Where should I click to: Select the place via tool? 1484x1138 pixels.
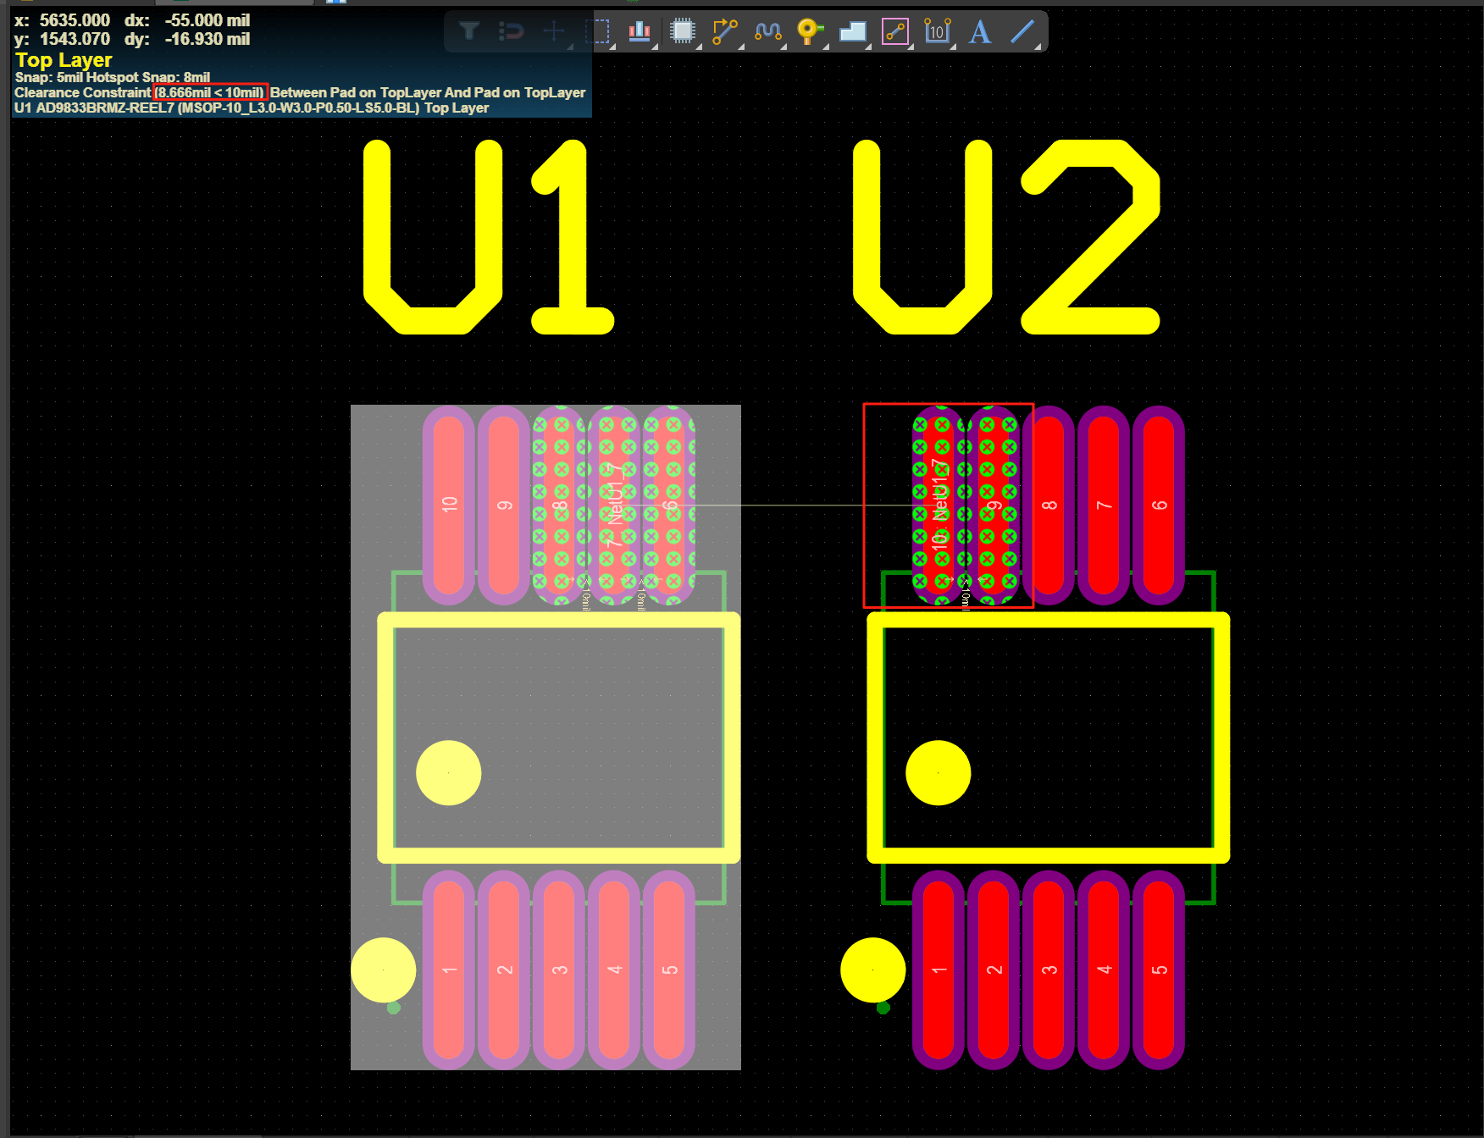pyautogui.click(x=810, y=32)
